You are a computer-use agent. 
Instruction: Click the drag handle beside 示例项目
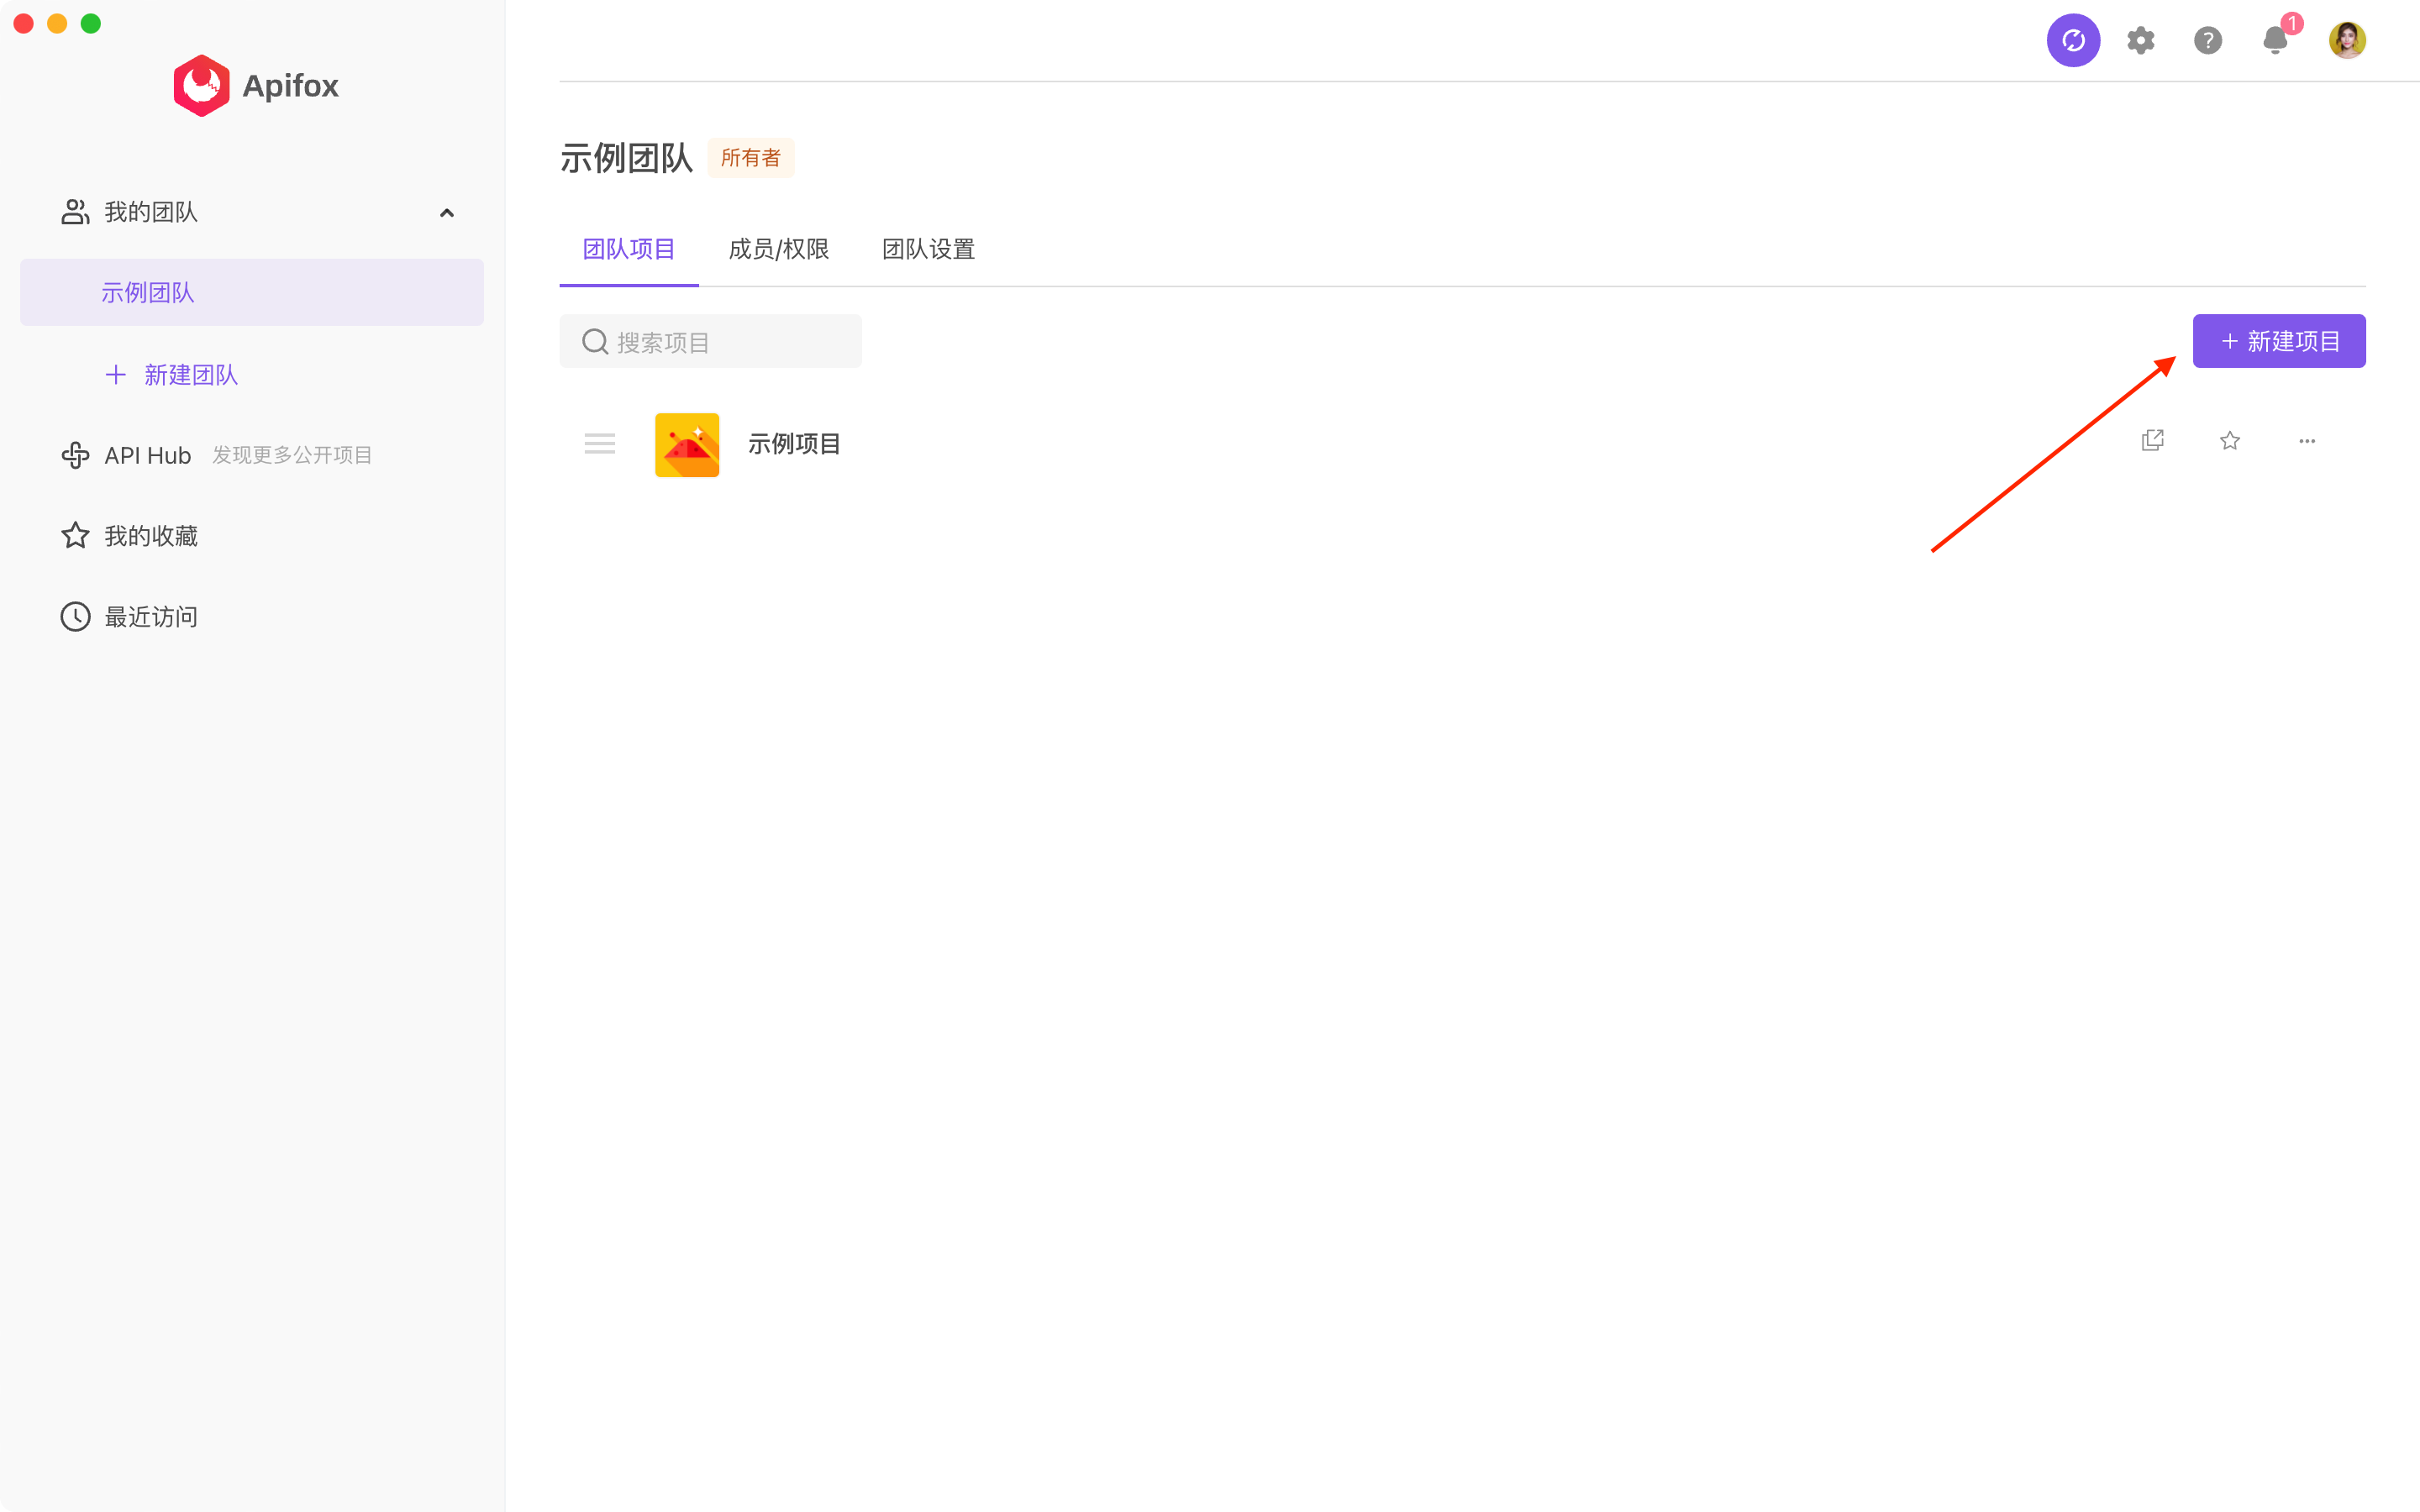599,444
